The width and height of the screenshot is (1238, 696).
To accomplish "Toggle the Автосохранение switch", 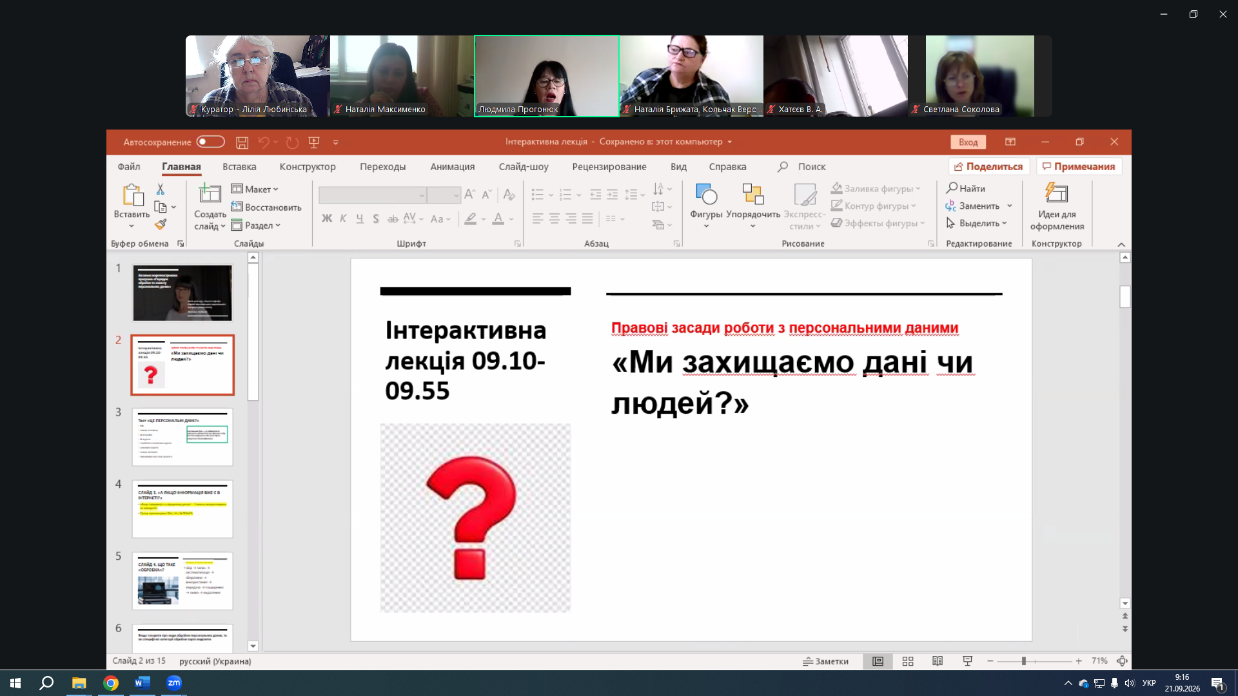I will point(211,142).
